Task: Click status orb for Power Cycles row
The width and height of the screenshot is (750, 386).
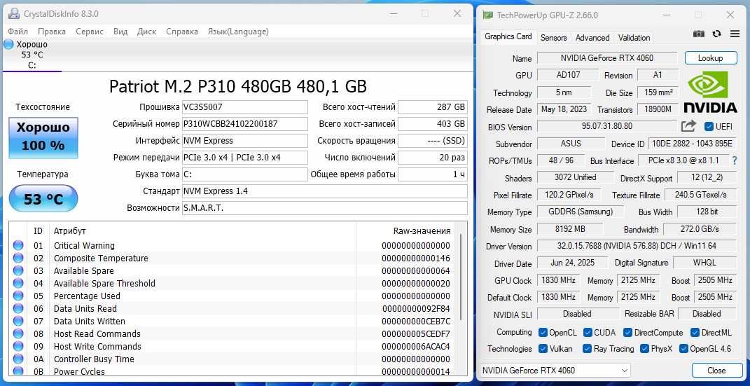Action: click(18, 371)
